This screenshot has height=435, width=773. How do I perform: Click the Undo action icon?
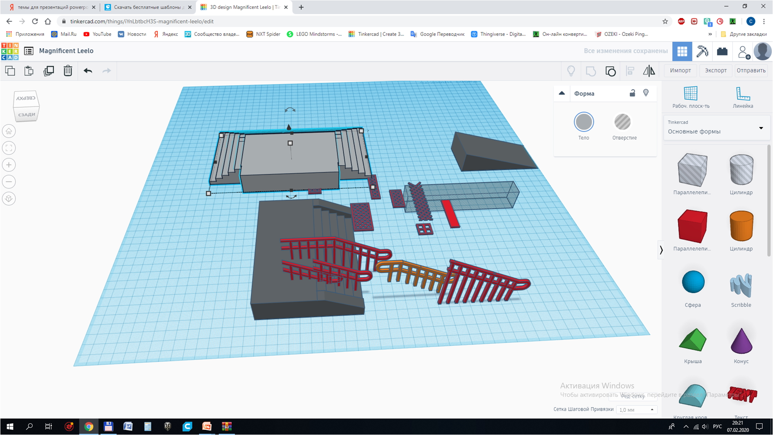[x=88, y=70]
